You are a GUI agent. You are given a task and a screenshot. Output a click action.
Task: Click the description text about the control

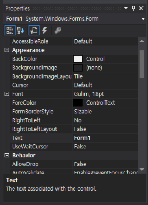51,188
